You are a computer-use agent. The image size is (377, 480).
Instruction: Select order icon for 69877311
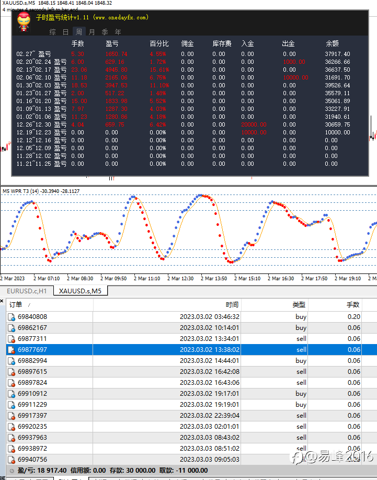tap(12, 339)
